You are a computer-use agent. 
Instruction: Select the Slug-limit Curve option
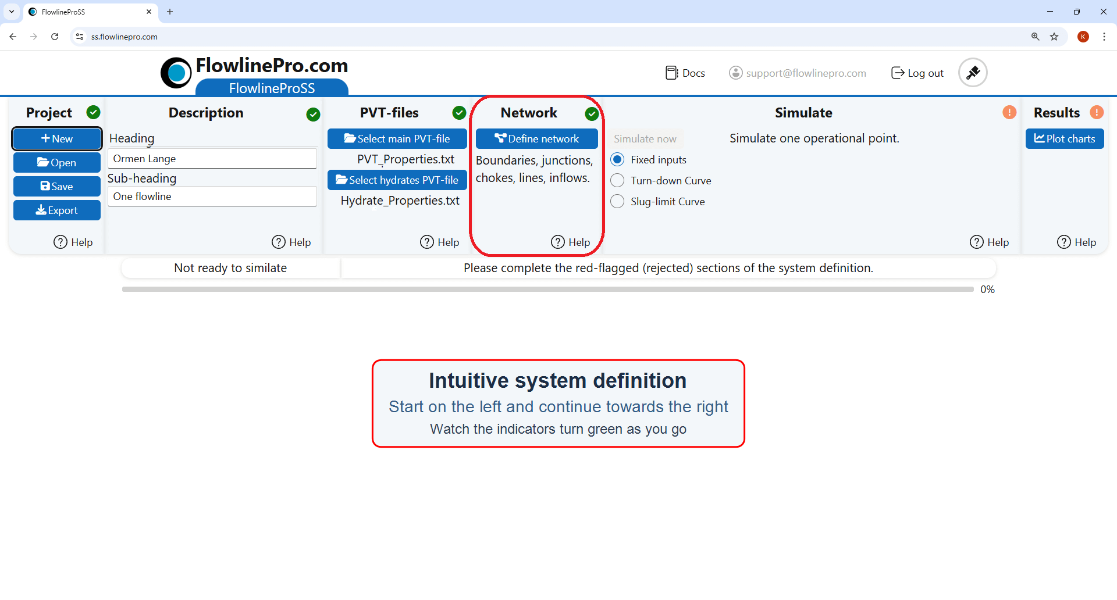[x=618, y=201]
